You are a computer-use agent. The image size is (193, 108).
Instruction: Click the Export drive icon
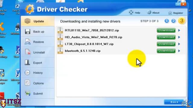click(x=27, y=62)
